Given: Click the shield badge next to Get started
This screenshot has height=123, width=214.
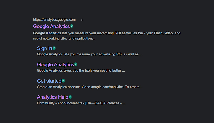Looking at the screenshot, I should [63, 81].
